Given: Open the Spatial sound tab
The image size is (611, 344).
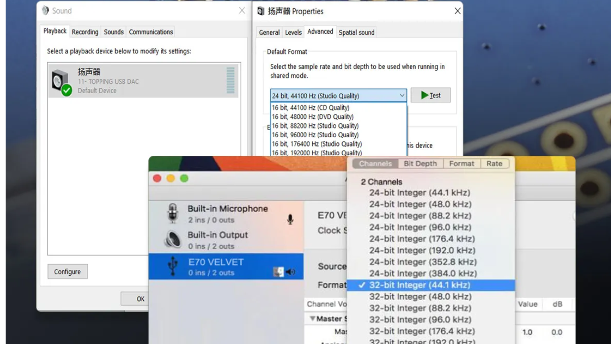Looking at the screenshot, I should tap(356, 32).
